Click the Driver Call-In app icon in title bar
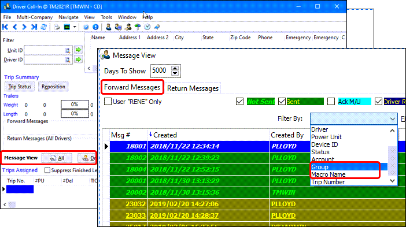 tap(7, 6)
